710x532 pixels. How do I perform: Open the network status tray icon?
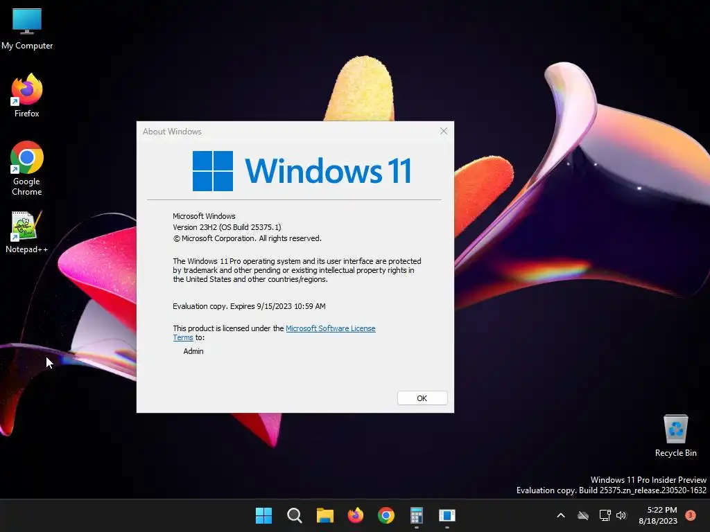coord(605,515)
